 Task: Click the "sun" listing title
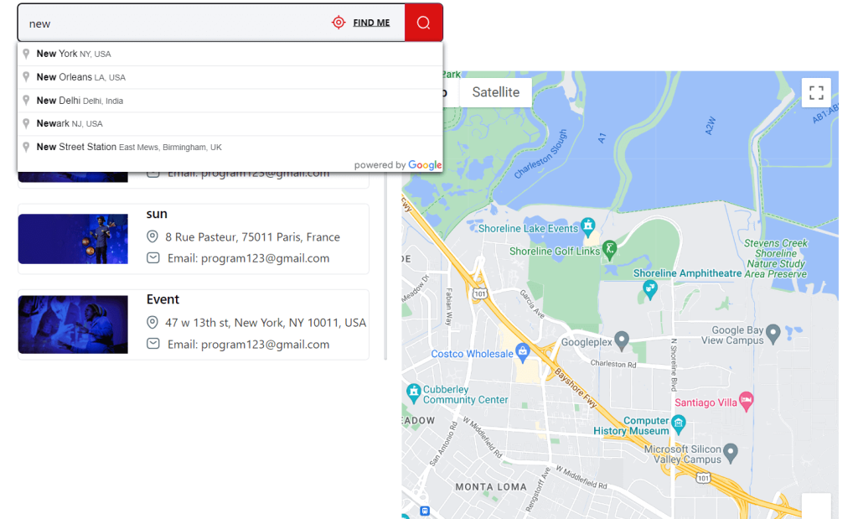point(157,214)
